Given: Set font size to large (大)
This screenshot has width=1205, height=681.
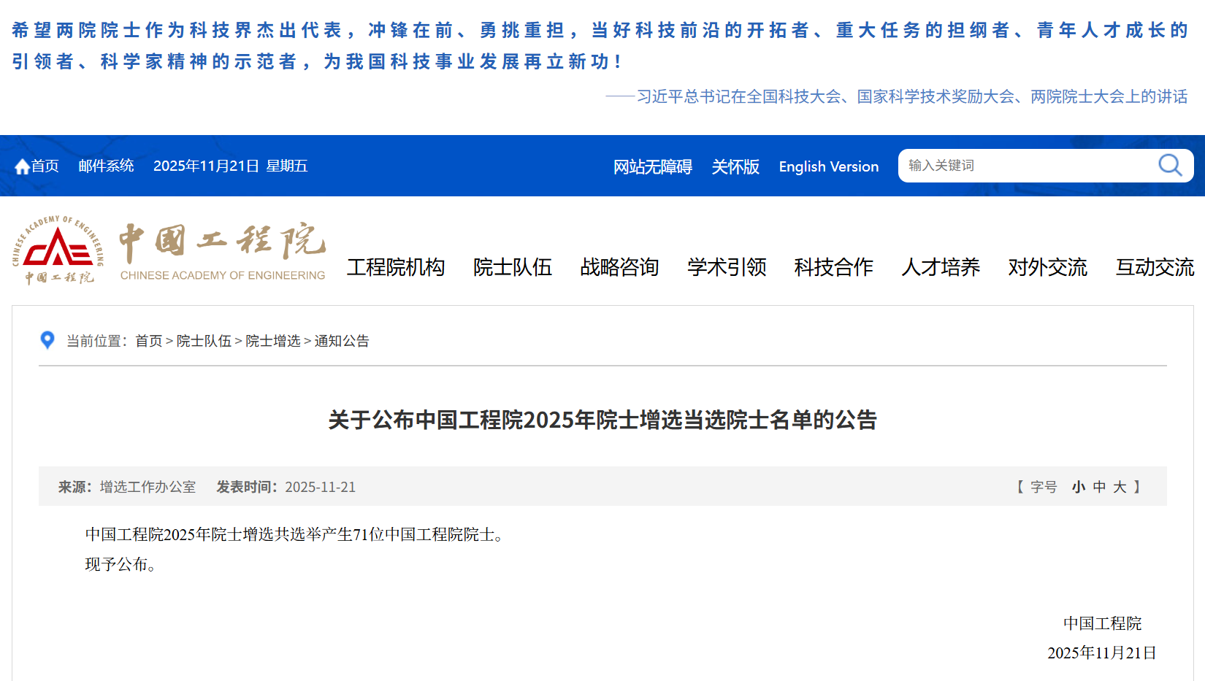Looking at the screenshot, I should 1120,487.
